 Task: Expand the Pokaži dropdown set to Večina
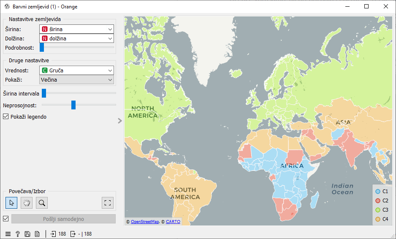point(76,80)
